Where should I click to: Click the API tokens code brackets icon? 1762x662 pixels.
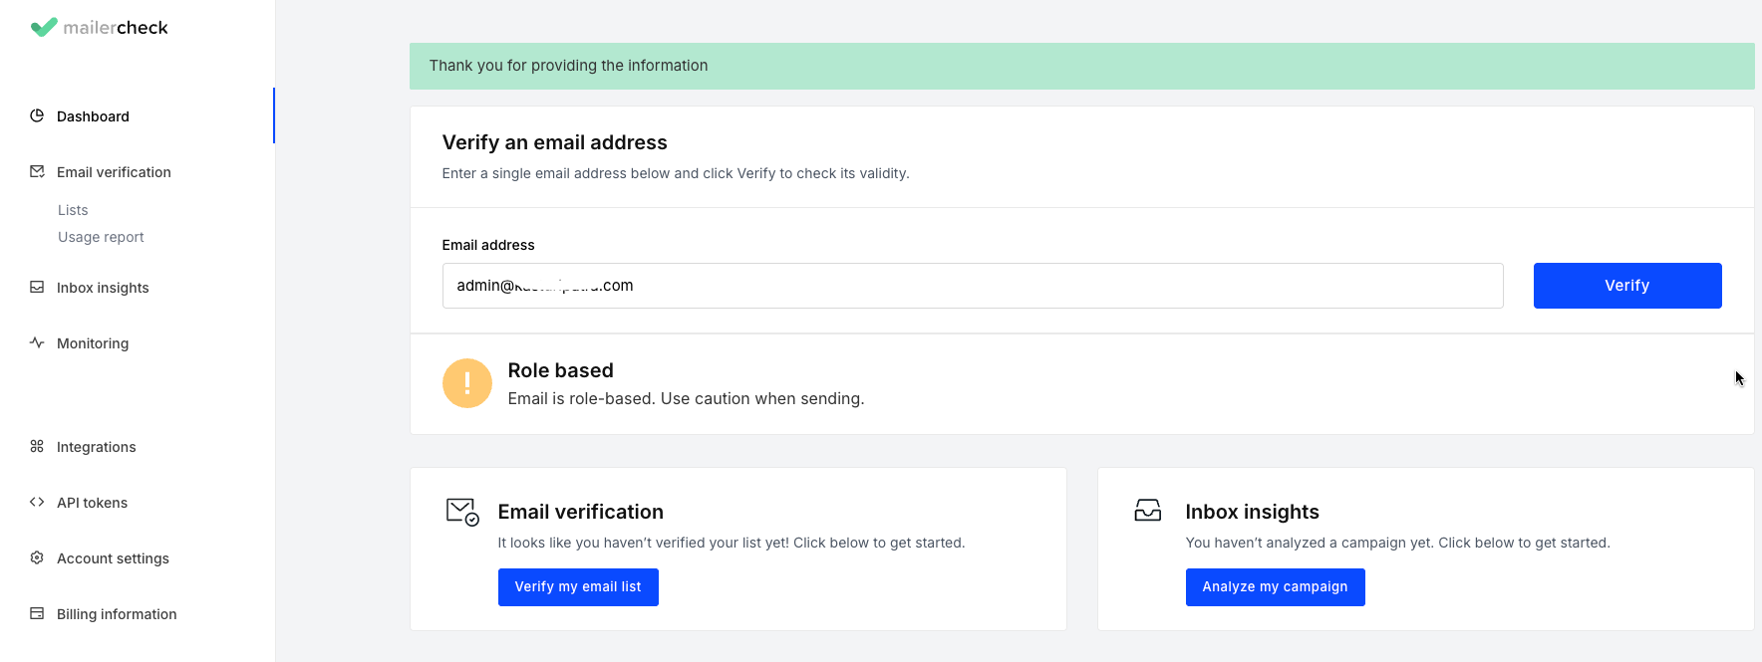pos(37,502)
